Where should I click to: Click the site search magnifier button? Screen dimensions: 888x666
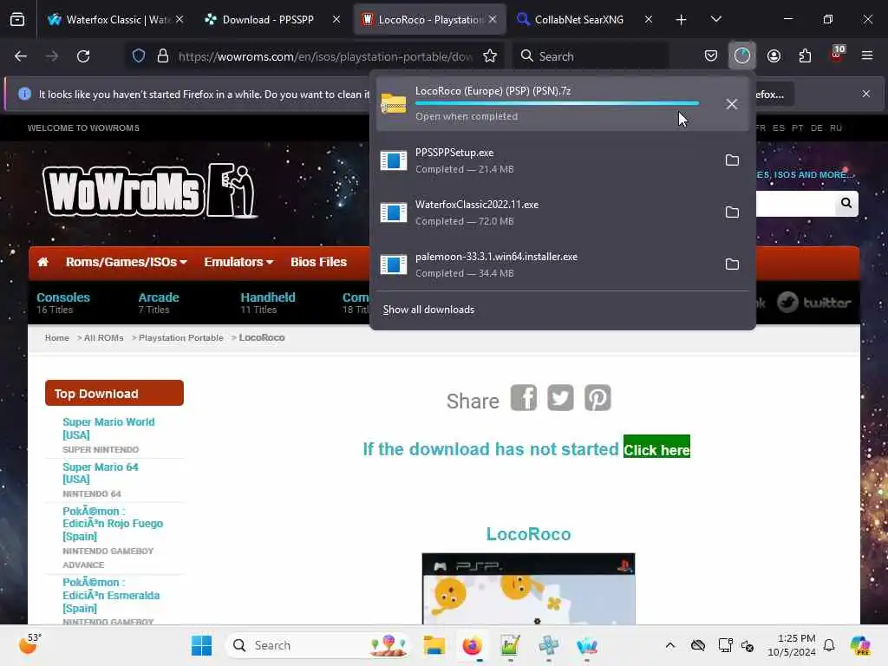click(846, 203)
